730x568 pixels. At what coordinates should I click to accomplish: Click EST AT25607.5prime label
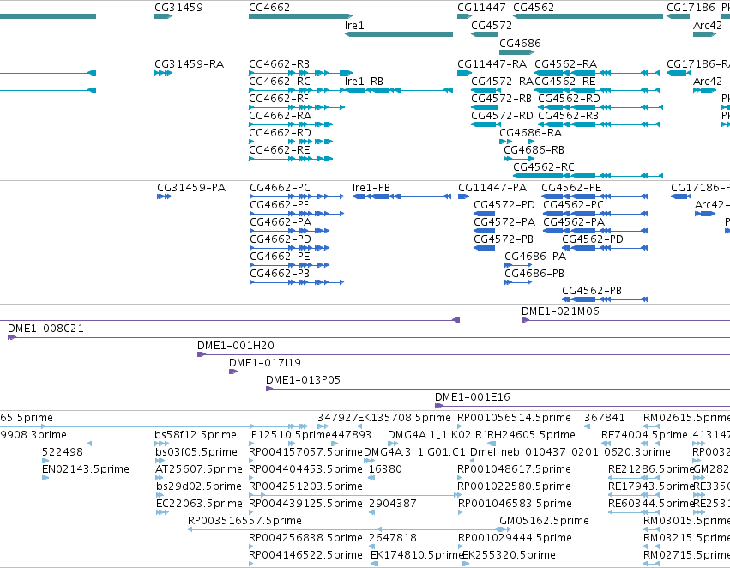[199, 470]
